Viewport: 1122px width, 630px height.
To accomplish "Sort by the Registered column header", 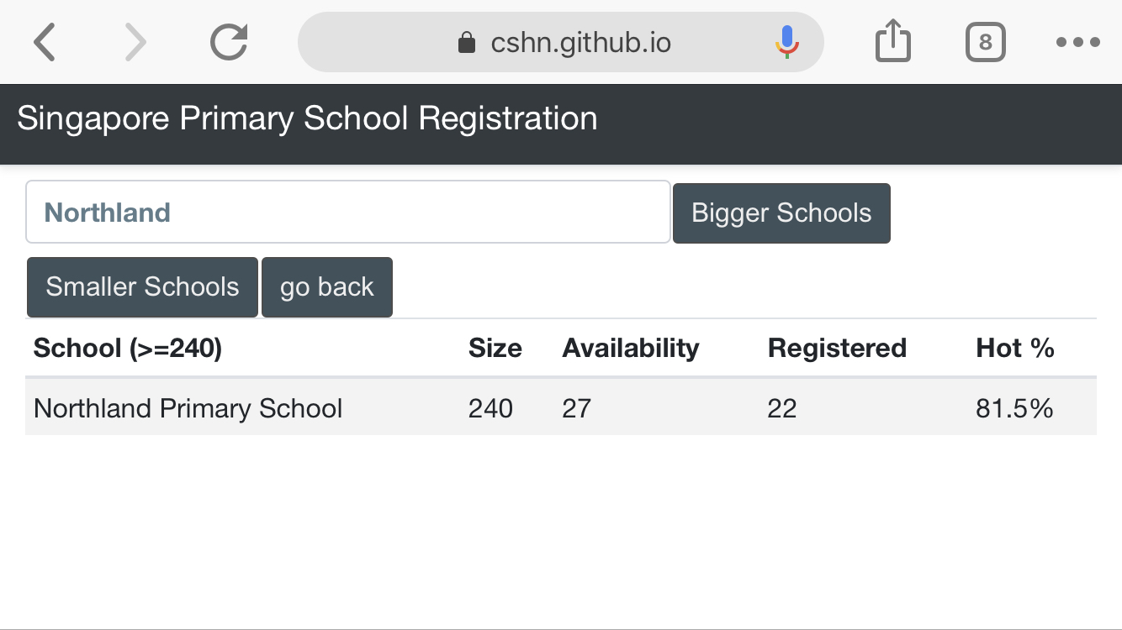I will click(x=836, y=348).
